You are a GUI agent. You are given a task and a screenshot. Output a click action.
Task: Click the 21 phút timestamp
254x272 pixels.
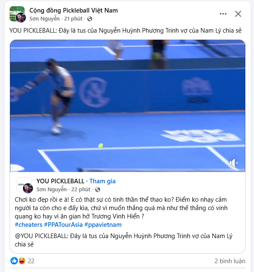[73, 18]
